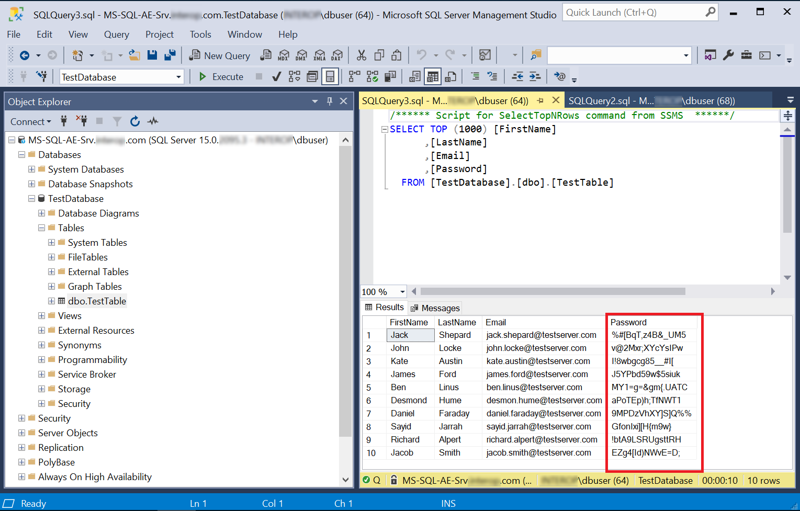This screenshot has height=511, width=800.
Task: Open the Connect dropdown in Object Explorer
Action: pos(31,121)
